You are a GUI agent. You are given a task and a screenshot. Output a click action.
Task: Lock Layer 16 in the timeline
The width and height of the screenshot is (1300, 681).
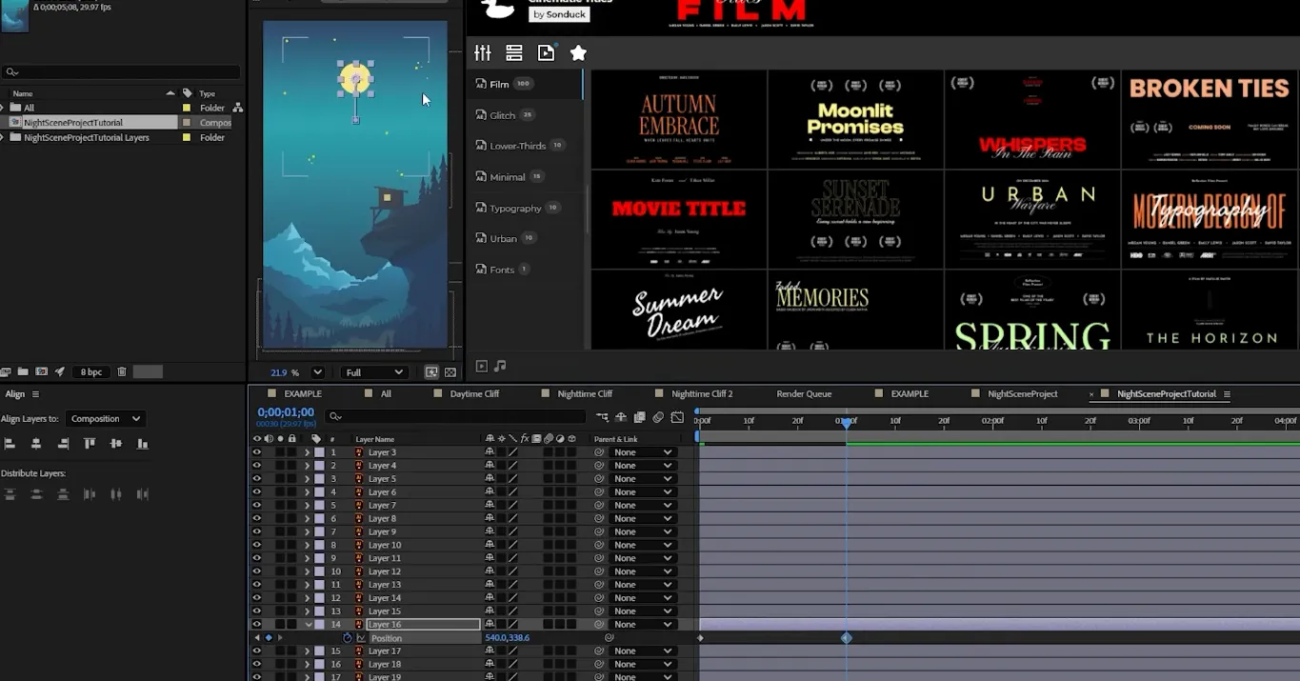coord(291,624)
